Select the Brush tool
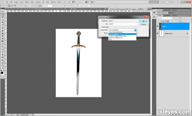The height and width of the screenshot is (116, 192). [x=3, y=31]
